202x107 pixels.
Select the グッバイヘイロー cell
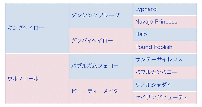pos(101,41)
